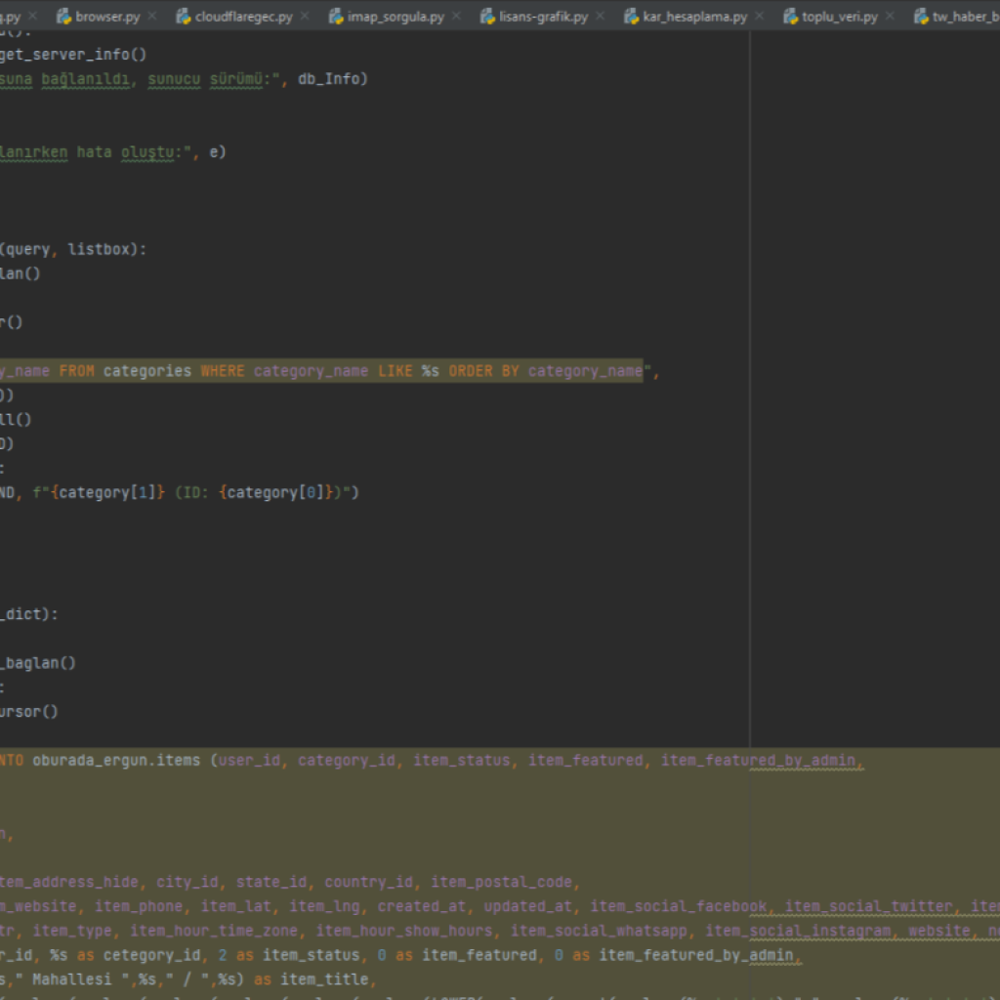Click the word 'hata' in the error string
The width and height of the screenshot is (1000, 1000).
pos(95,152)
